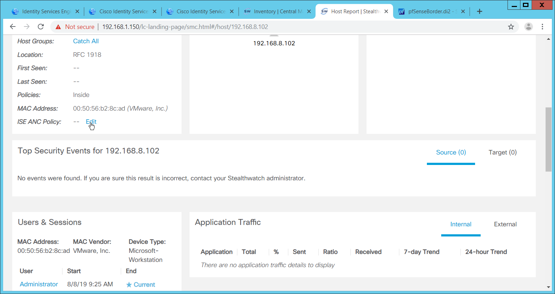Close the Inventory Central tab
The width and height of the screenshot is (555, 294).
pyautogui.click(x=309, y=12)
